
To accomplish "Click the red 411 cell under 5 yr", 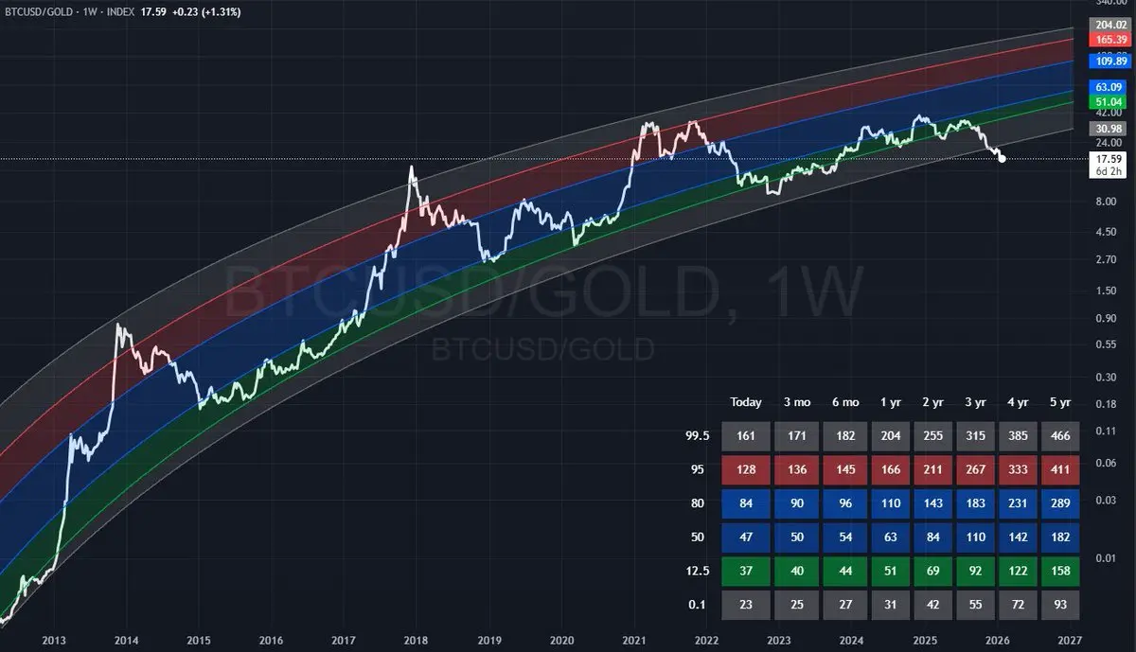I will (x=1060, y=471).
